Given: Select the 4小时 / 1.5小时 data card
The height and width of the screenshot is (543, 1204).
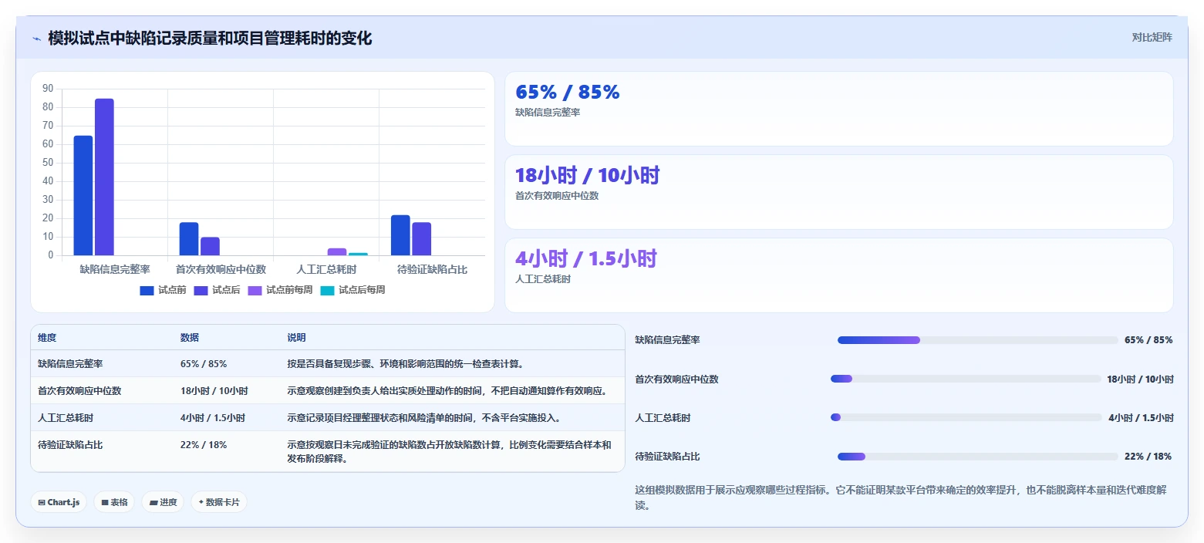Looking at the screenshot, I should click(x=838, y=275).
